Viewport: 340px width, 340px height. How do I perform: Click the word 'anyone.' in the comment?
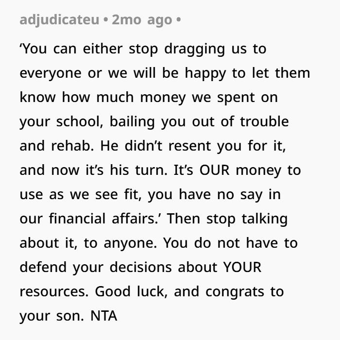pyautogui.click(x=130, y=243)
